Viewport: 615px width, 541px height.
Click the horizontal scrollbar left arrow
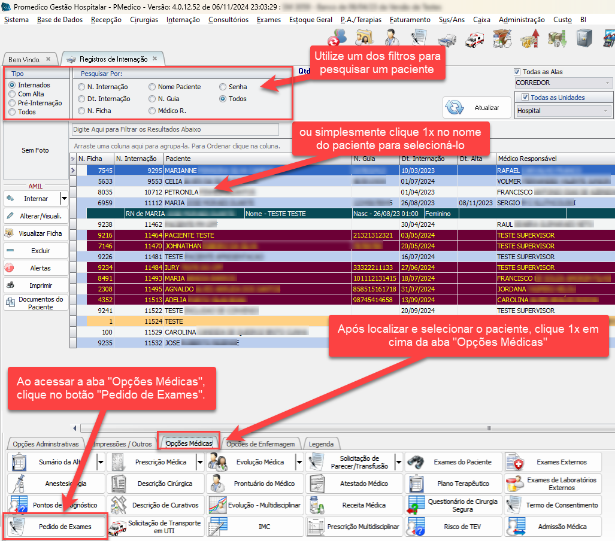75,428
